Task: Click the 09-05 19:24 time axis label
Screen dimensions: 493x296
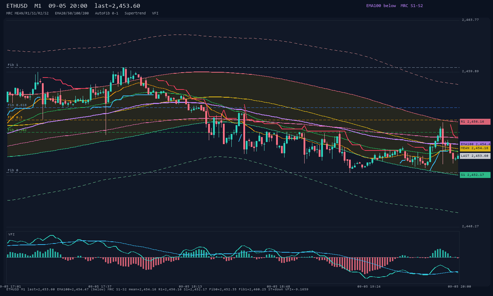Action: (369, 286)
